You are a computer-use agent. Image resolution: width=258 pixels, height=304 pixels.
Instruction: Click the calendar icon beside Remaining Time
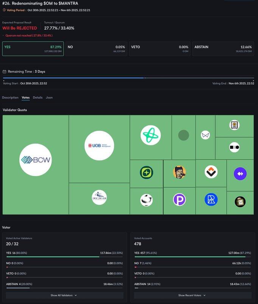click(x=4, y=71)
